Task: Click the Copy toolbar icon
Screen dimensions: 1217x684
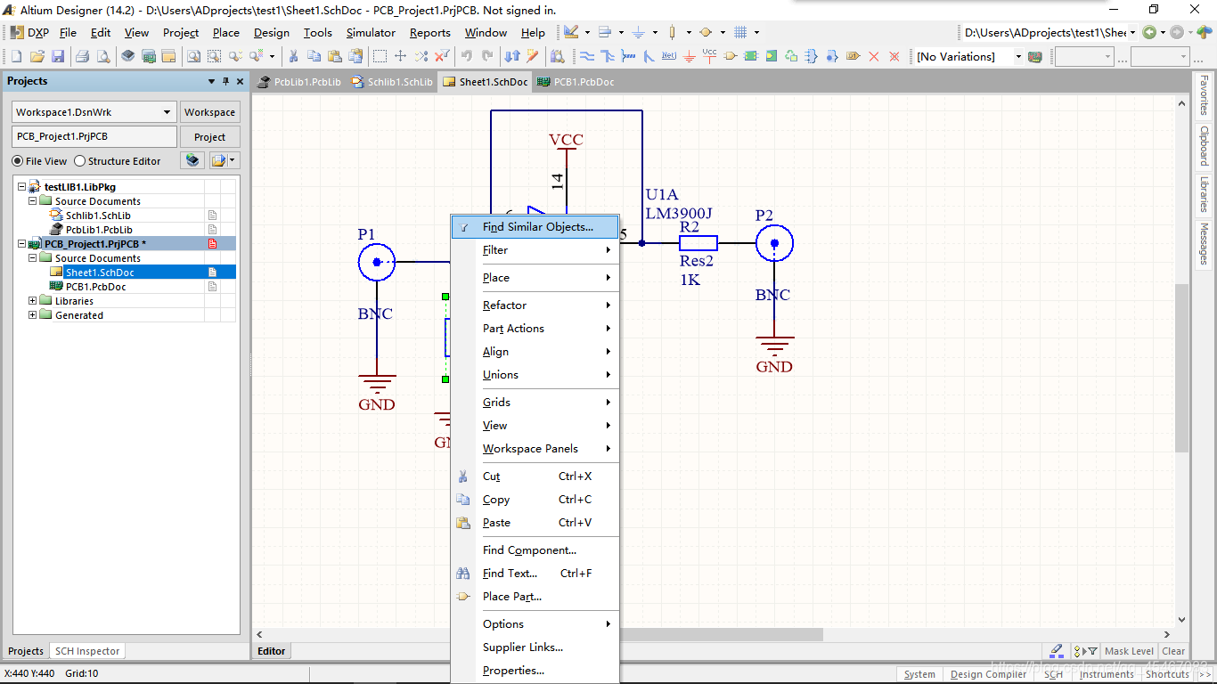Action: [314, 56]
